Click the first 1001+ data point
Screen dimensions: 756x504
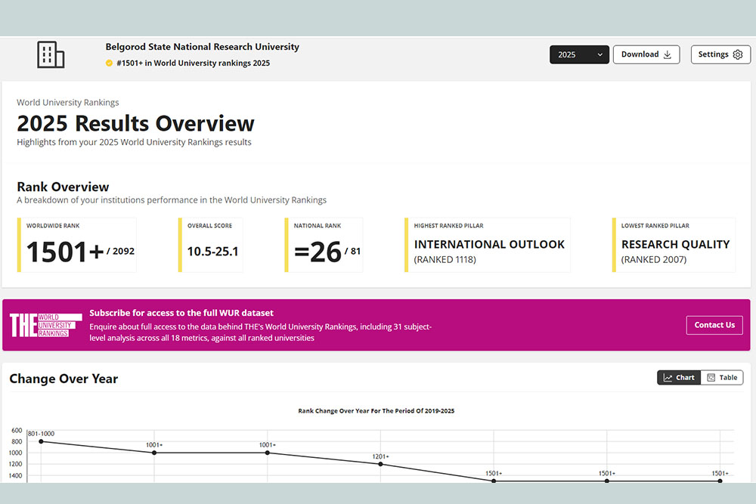(x=154, y=453)
